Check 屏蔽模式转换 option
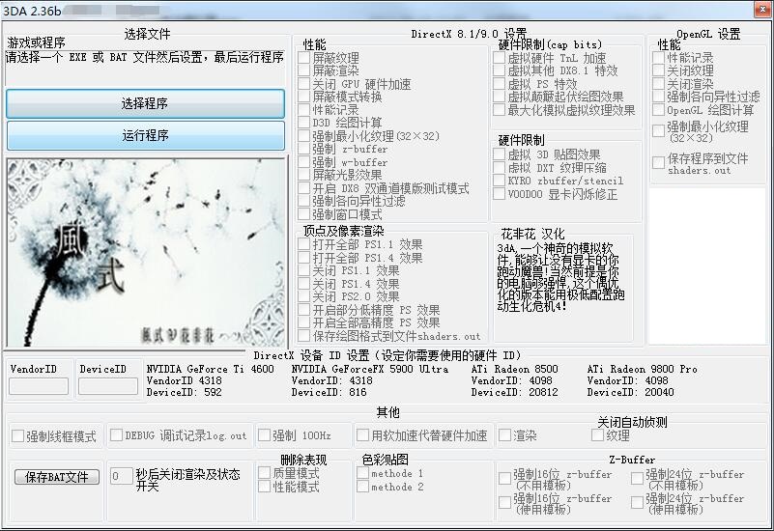This screenshot has height=531, width=774. click(304, 97)
